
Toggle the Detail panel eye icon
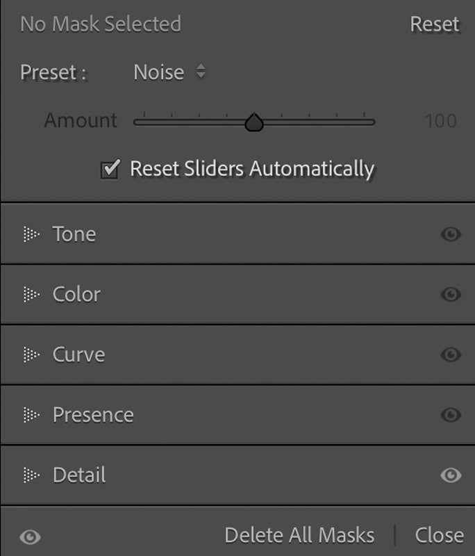(x=451, y=475)
